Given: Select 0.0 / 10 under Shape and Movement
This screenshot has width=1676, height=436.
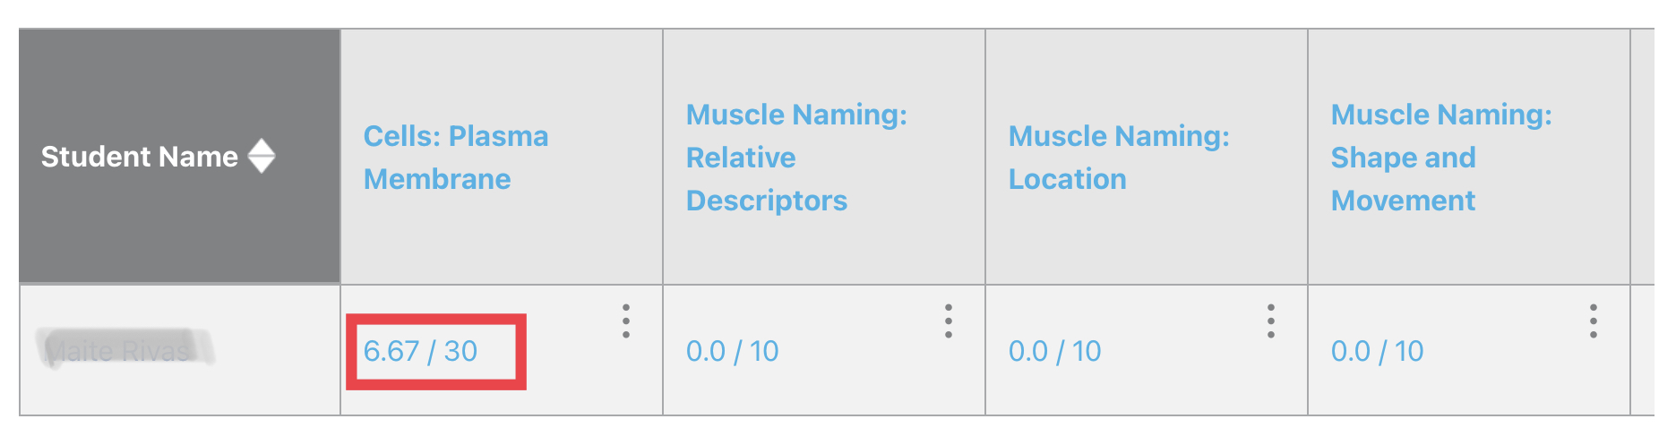Looking at the screenshot, I should tap(1378, 351).
